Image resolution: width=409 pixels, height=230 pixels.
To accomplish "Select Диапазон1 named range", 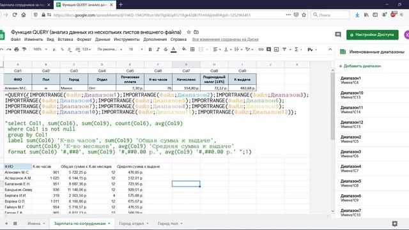I will [x=351, y=78].
